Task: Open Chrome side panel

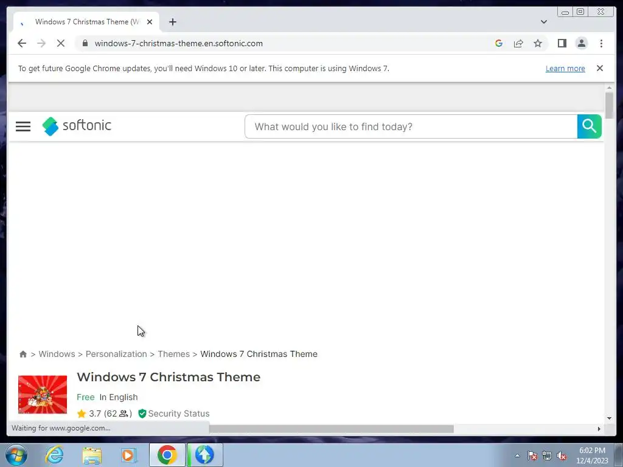Action: (x=562, y=43)
